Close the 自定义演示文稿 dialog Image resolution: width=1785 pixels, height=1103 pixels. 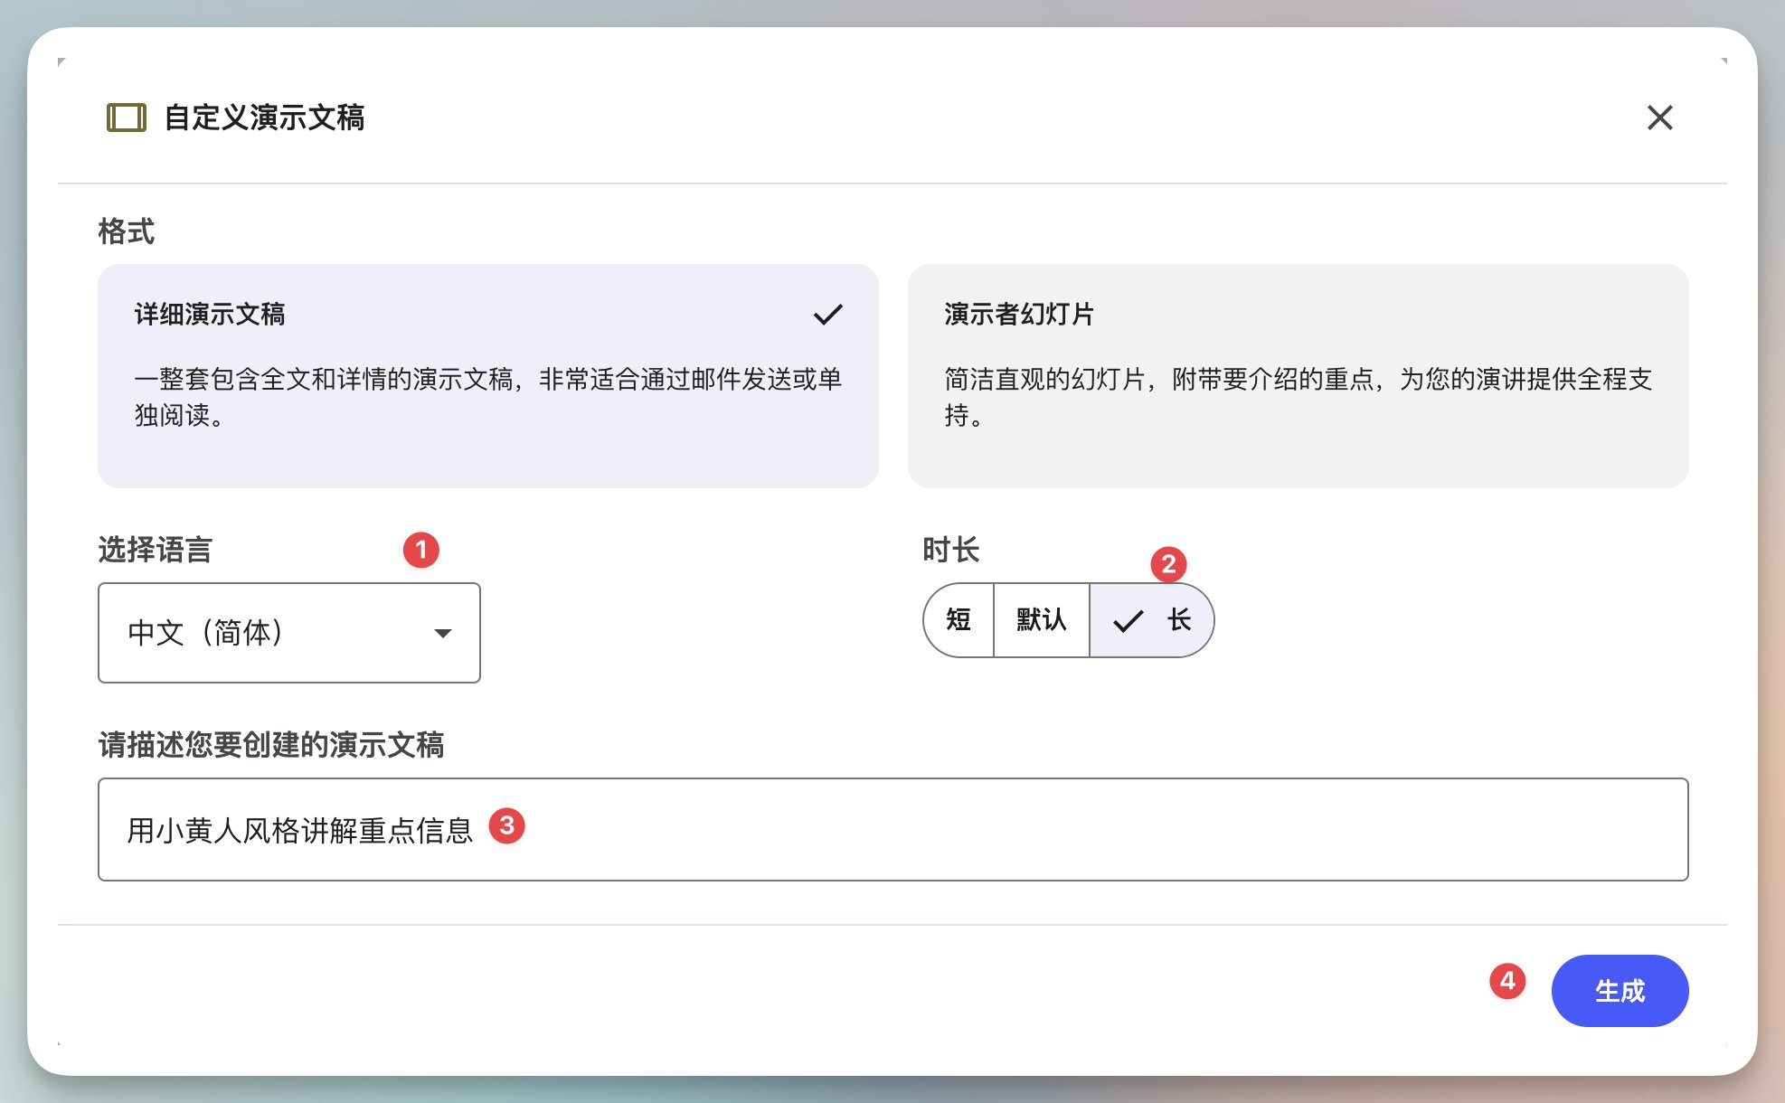(1659, 118)
